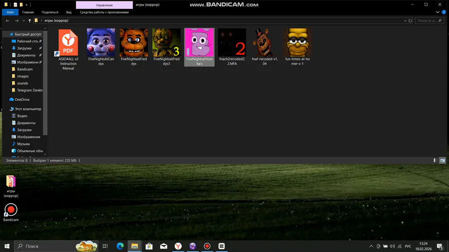This screenshot has height=252, width=449.
Task: Open File Explorer taskbar icon
Action: 135,246
